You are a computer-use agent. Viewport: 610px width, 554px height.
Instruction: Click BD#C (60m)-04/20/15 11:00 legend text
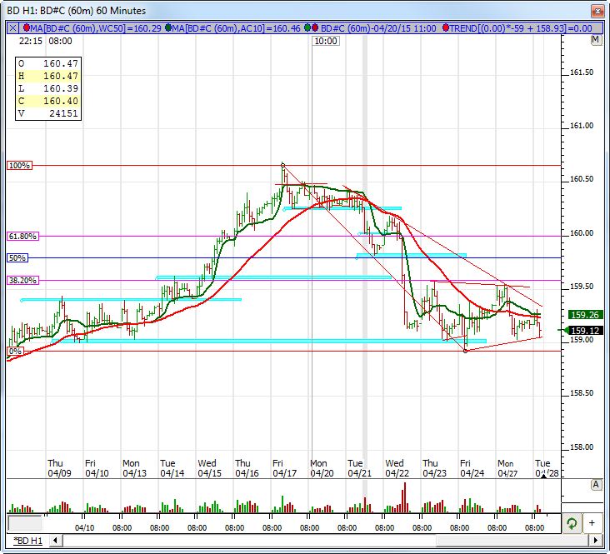coord(378,28)
